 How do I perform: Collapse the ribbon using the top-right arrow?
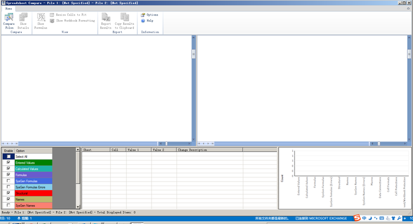coord(408,8)
